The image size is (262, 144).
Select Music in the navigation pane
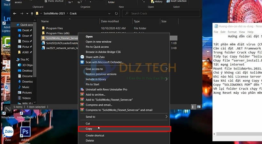click(26, 87)
